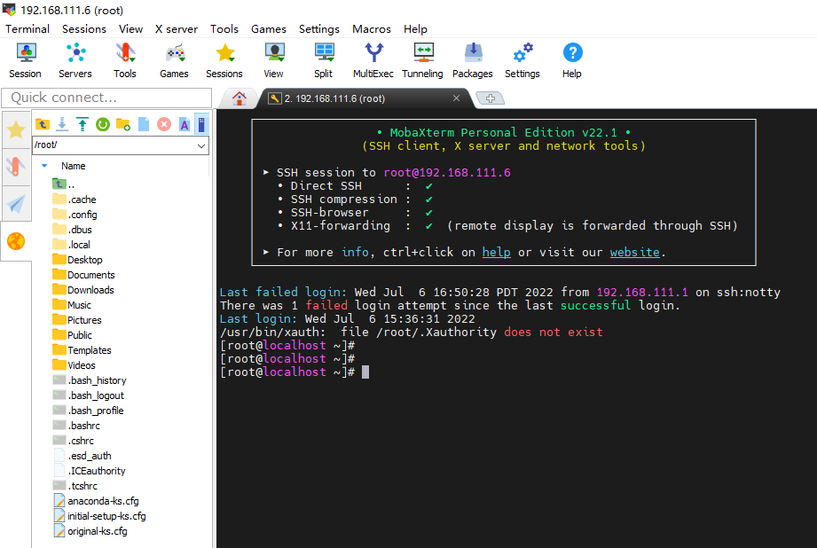
Task: Select the .config folder
Action: 75,215
